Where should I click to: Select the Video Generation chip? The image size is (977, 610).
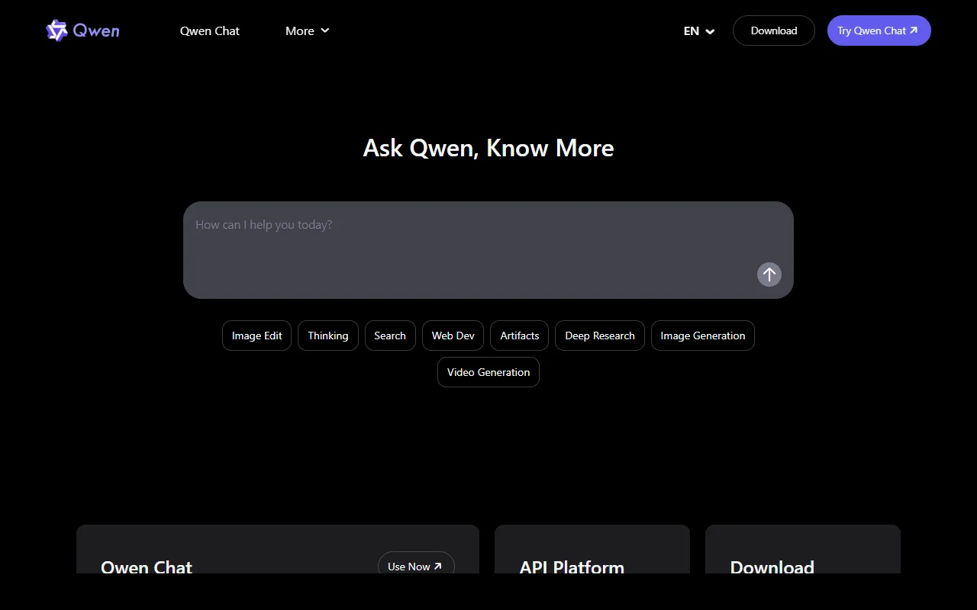coord(488,372)
